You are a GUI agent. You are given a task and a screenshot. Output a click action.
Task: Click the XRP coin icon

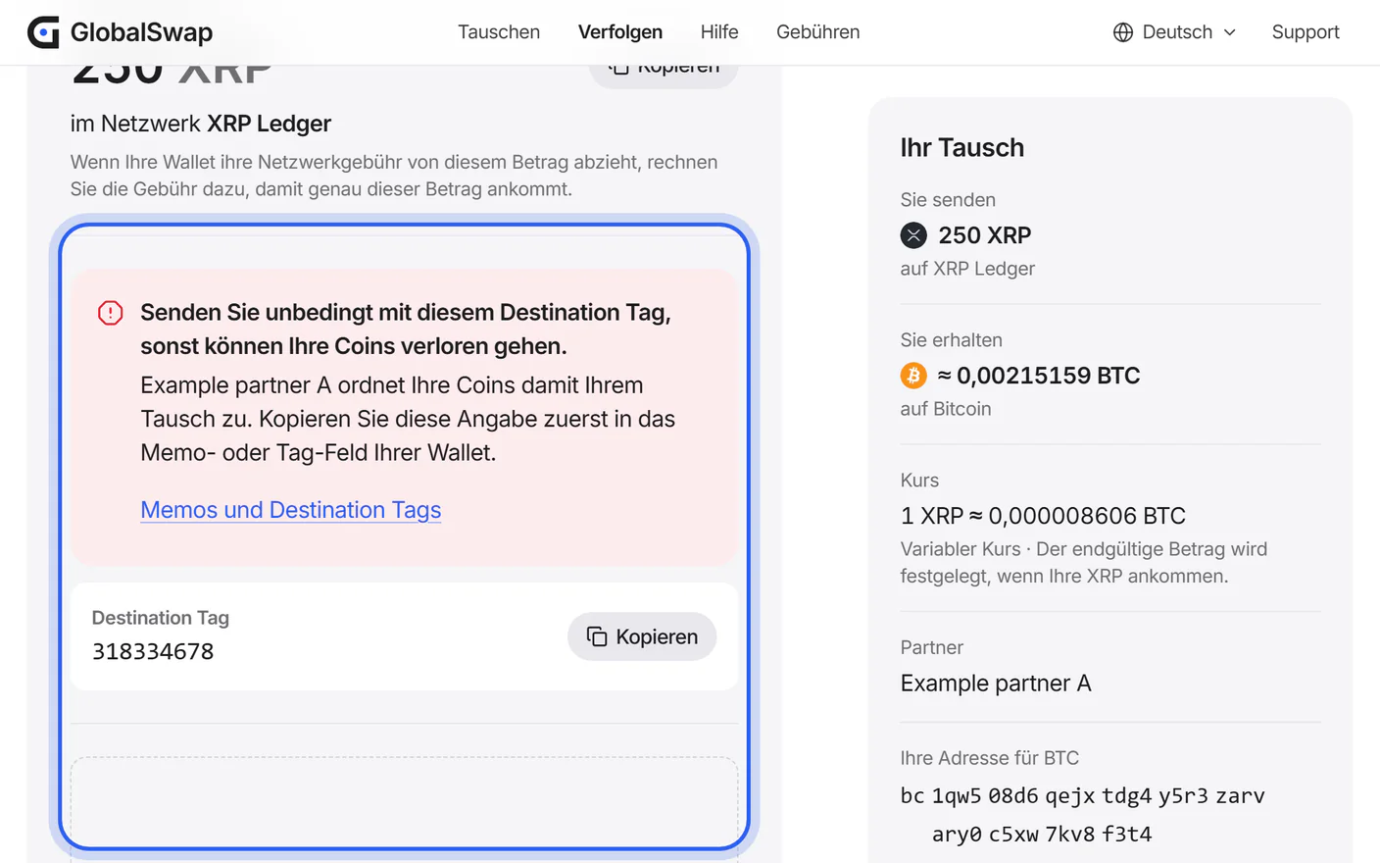pyautogui.click(x=913, y=235)
